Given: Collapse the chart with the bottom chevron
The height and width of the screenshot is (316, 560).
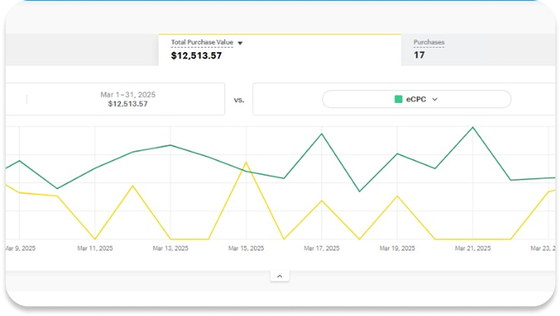Looking at the screenshot, I should click(279, 276).
